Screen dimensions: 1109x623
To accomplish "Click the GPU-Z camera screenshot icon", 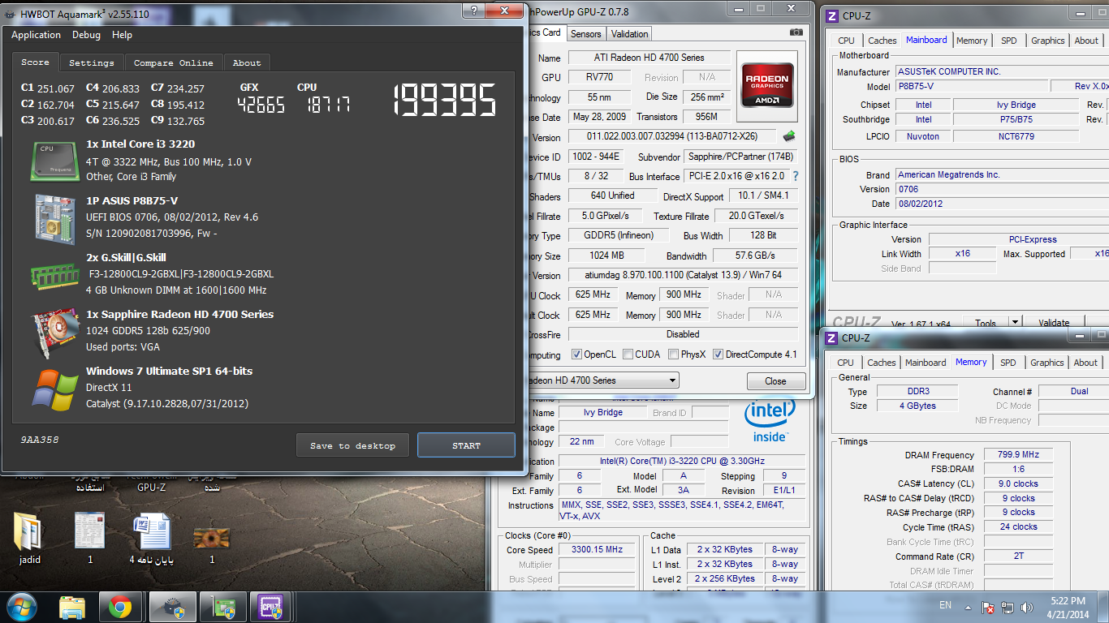I will (x=796, y=32).
